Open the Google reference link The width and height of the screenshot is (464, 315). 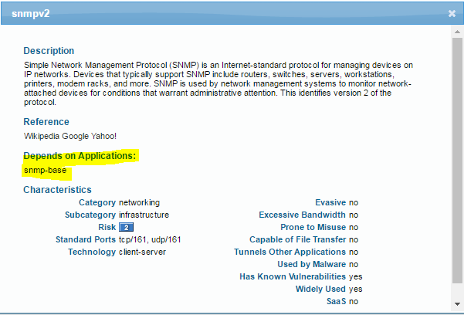point(75,136)
